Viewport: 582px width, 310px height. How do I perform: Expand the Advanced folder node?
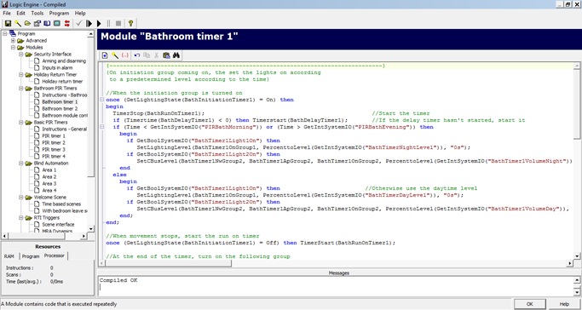[x=13, y=40]
